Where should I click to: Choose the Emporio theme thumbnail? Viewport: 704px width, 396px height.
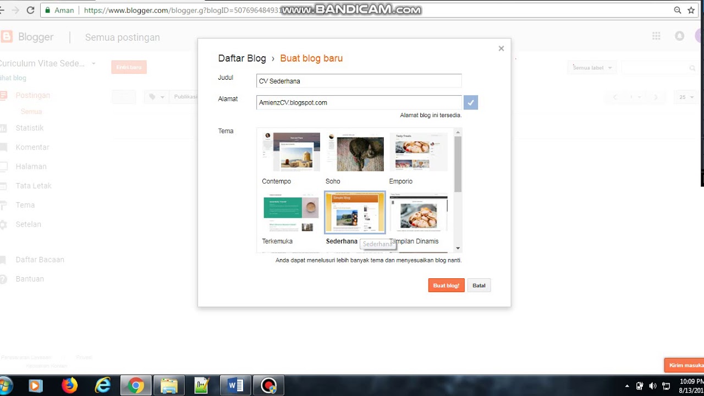[x=419, y=152]
